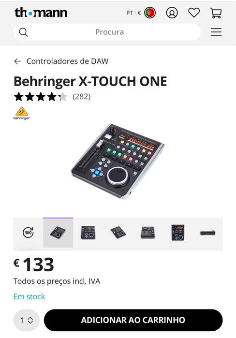Select the fifth product thumbnail

[178, 233]
